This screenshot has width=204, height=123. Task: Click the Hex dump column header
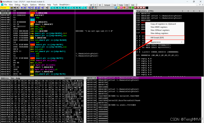click(38, 78)
